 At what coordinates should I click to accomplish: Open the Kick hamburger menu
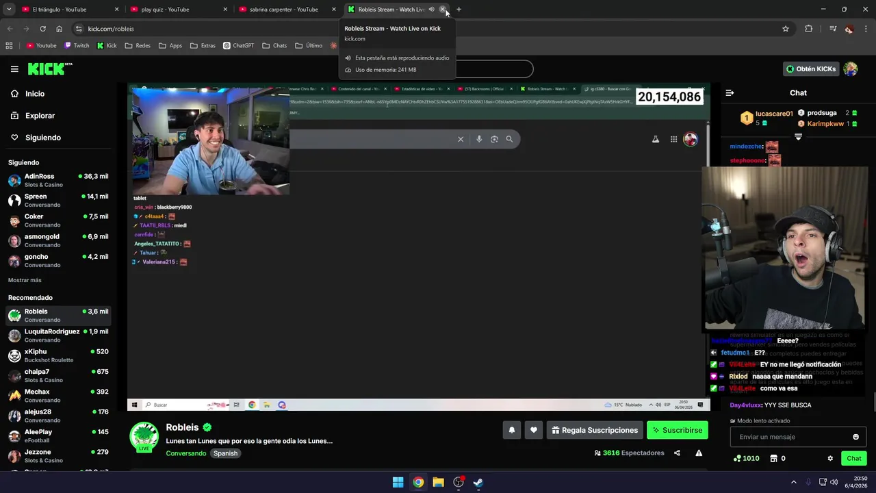pyautogui.click(x=14, y=69)
